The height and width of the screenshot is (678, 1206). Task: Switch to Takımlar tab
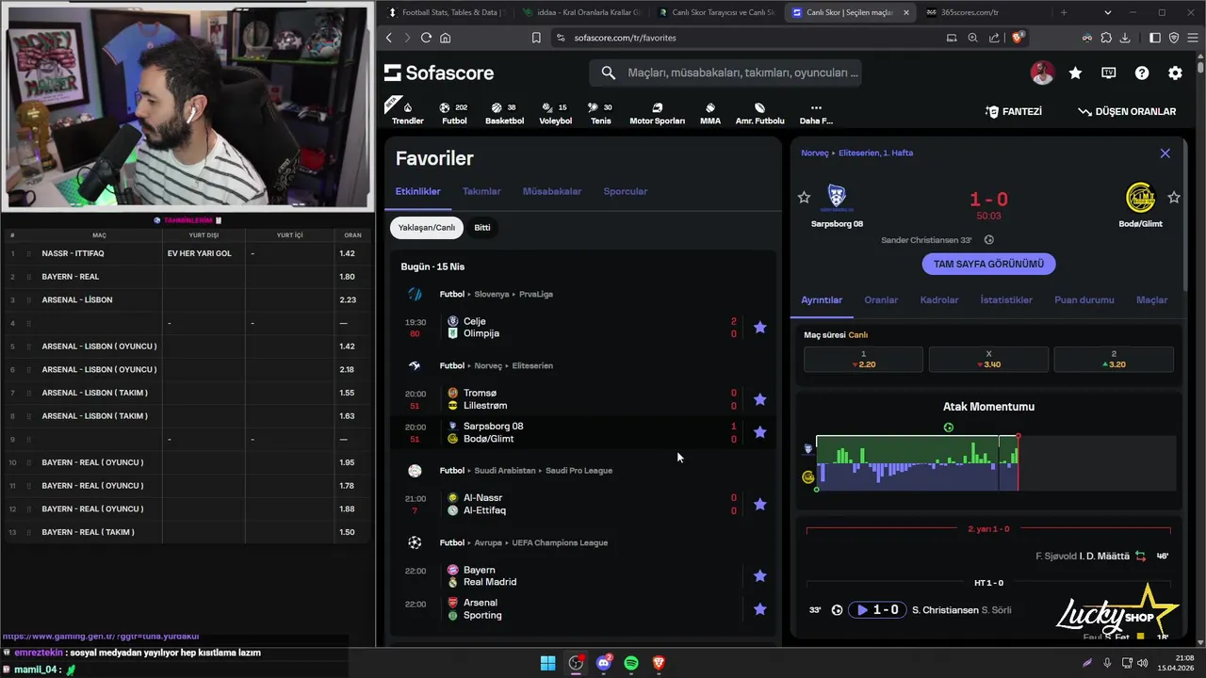pyautogui.click(x=481, y=191)
